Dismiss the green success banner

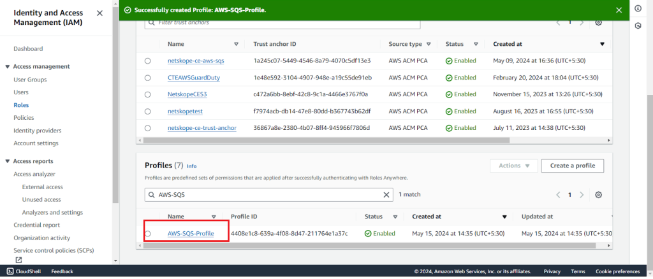619,10
